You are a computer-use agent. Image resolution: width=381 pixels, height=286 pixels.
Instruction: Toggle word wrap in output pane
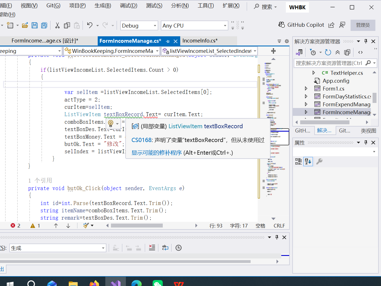coord(165,248)
